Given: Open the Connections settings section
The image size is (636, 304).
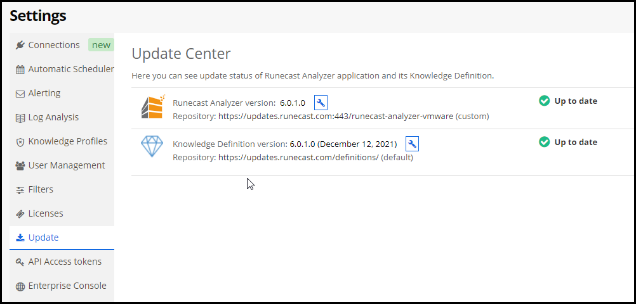Looking at the screenshot, I should 62,45.
